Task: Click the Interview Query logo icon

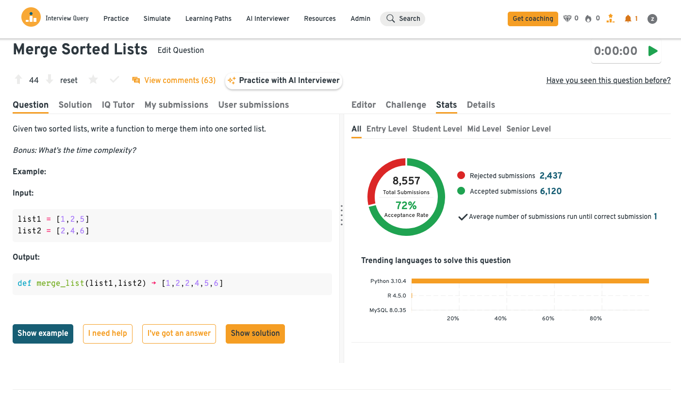Action: tap(31, 17)
